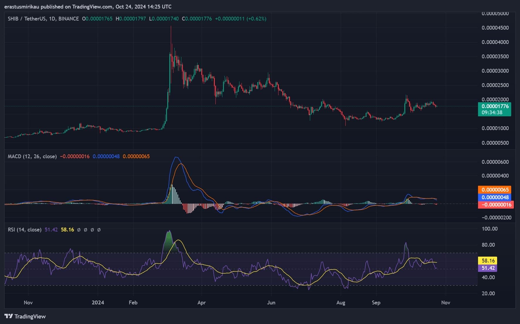Click the orange MACD signal tag 0.00000065
520x324 pixels.
494,190
